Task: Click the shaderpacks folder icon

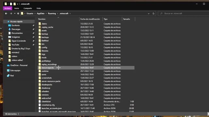Action: pyautogui.click(x=40, y=84)
